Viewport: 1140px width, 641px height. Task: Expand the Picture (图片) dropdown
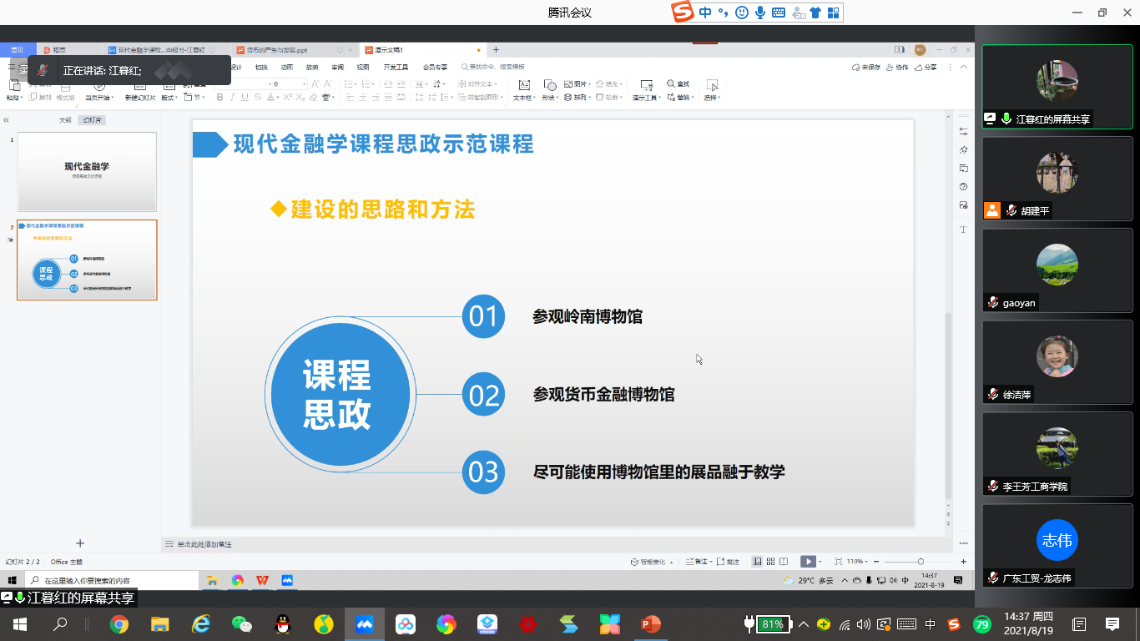588,84
